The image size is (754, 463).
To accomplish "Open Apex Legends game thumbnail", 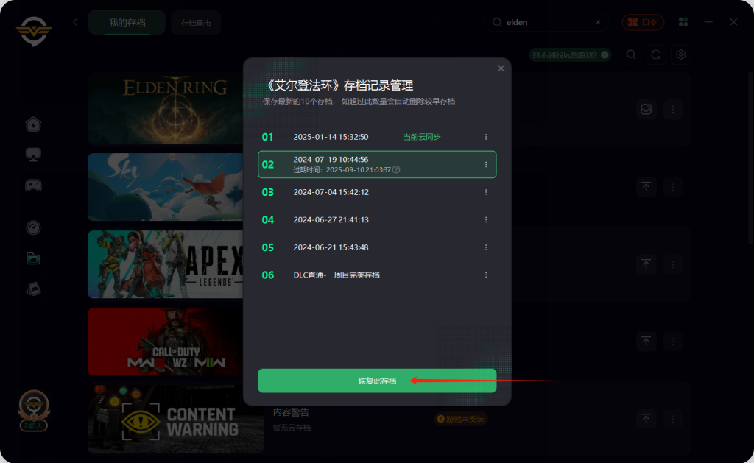I will point(166,264).
